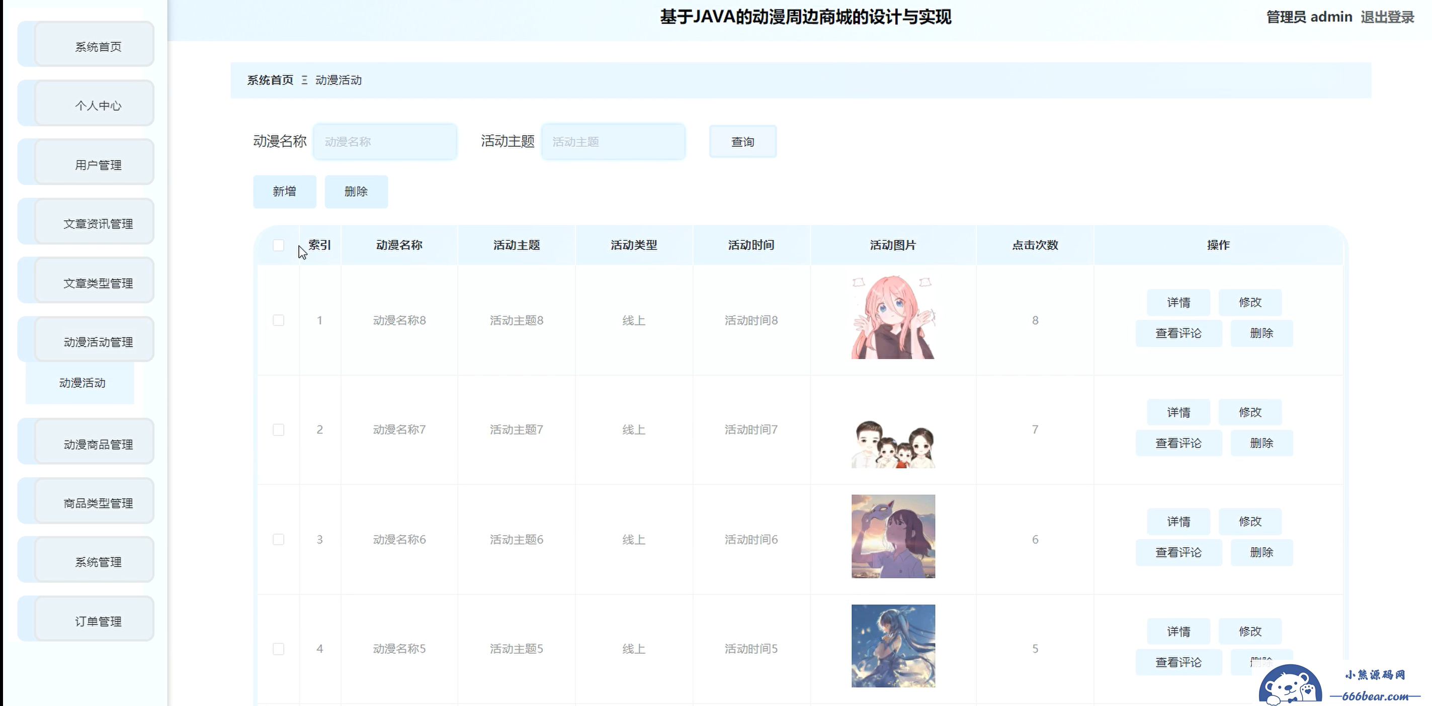Click the 动漫名称 column header
1432x706 pixels.
(399, 245)
